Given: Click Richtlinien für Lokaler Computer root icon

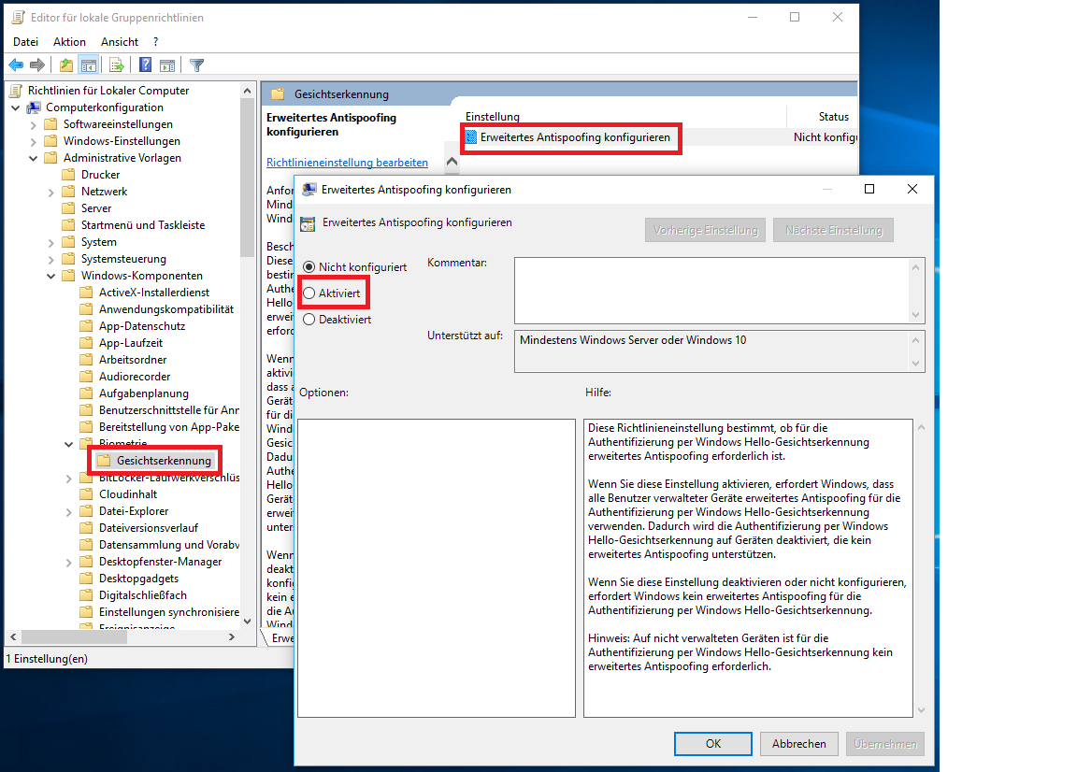Looking at the screenshot, I should pyautogui.click(x=17, y=91).
